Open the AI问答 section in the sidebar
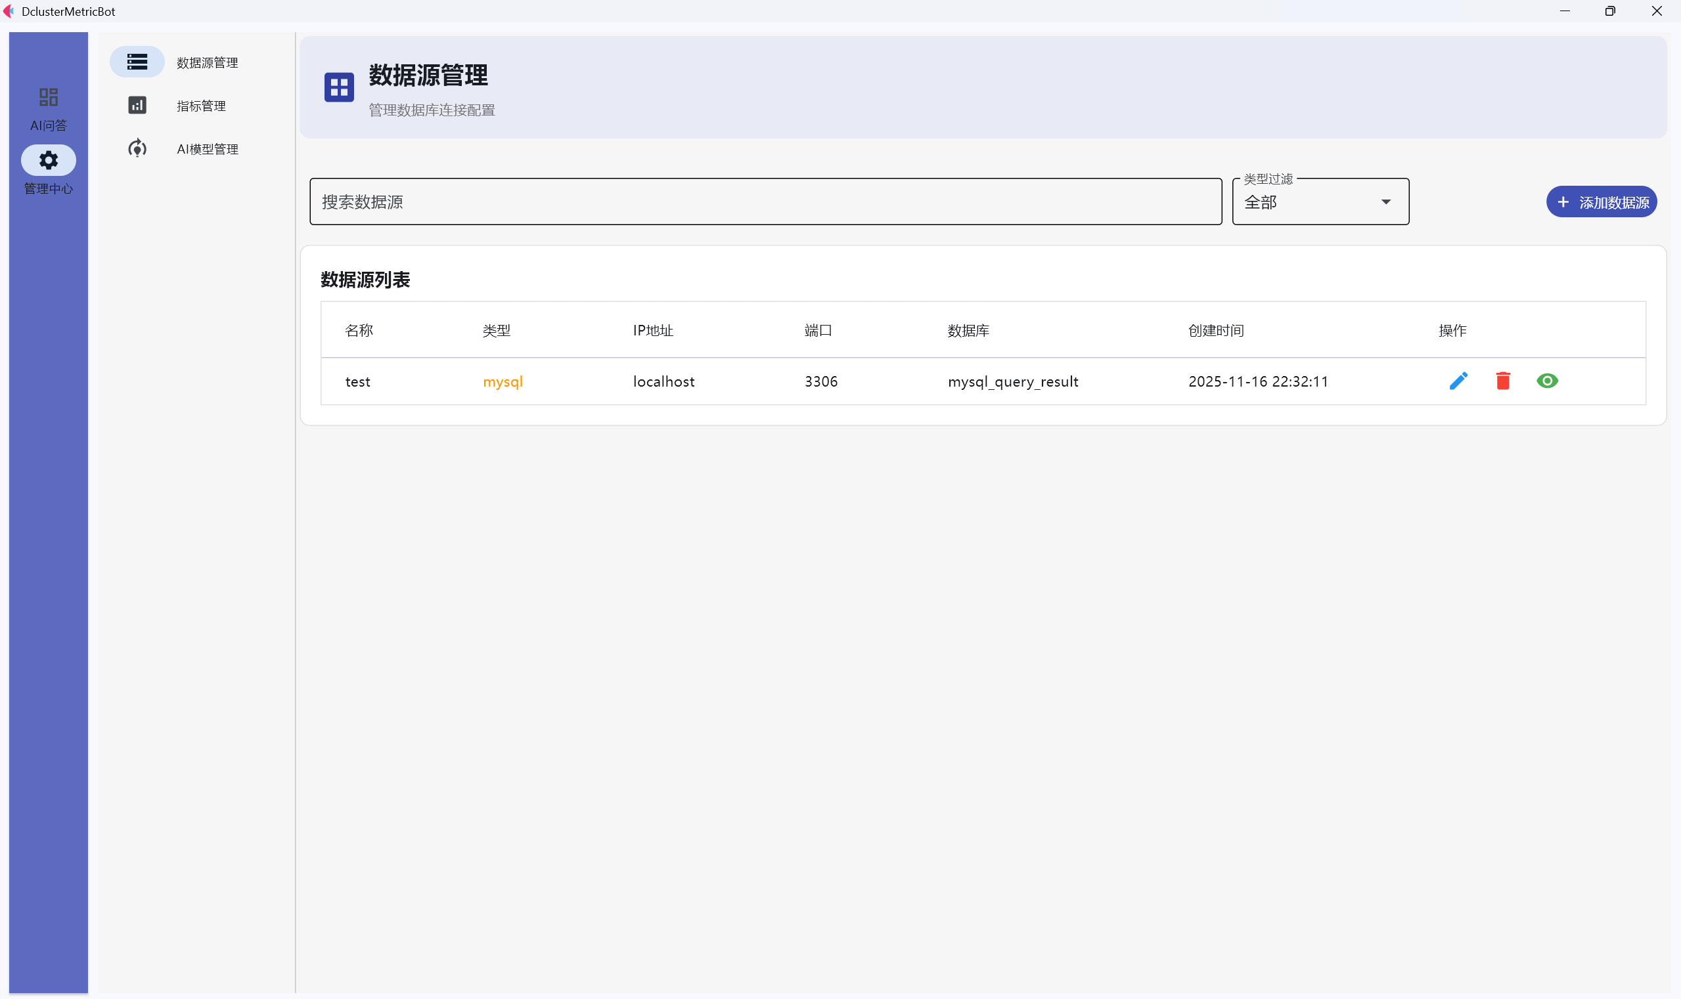This screenshot has height=999, width=1681. 48,108
